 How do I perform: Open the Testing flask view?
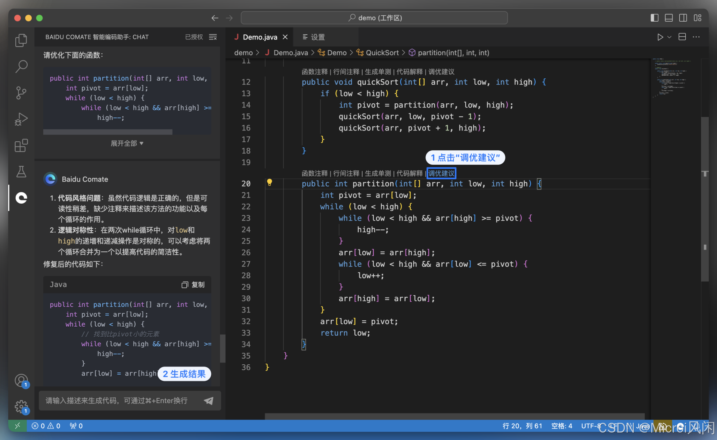[21, 172]
